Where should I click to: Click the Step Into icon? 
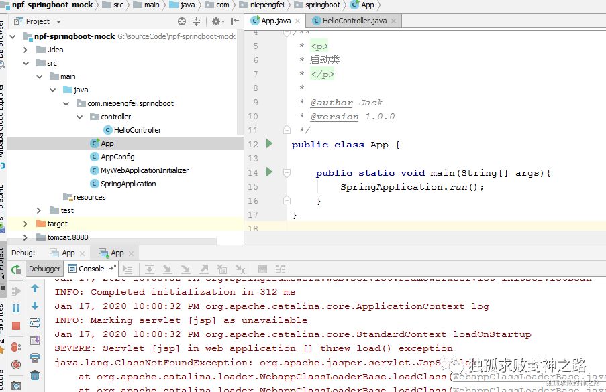167,269
